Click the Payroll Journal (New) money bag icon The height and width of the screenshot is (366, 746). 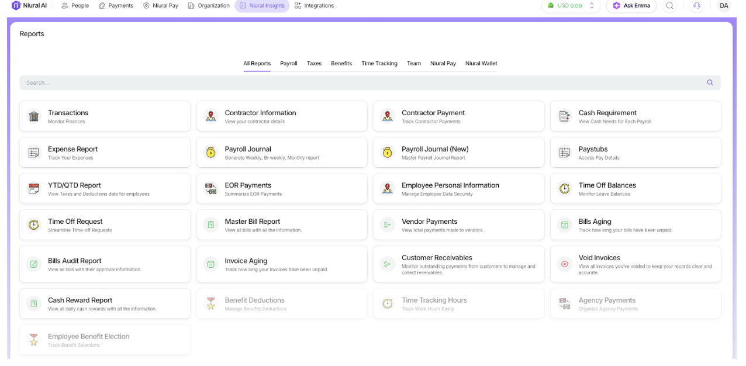click(388, 153)
